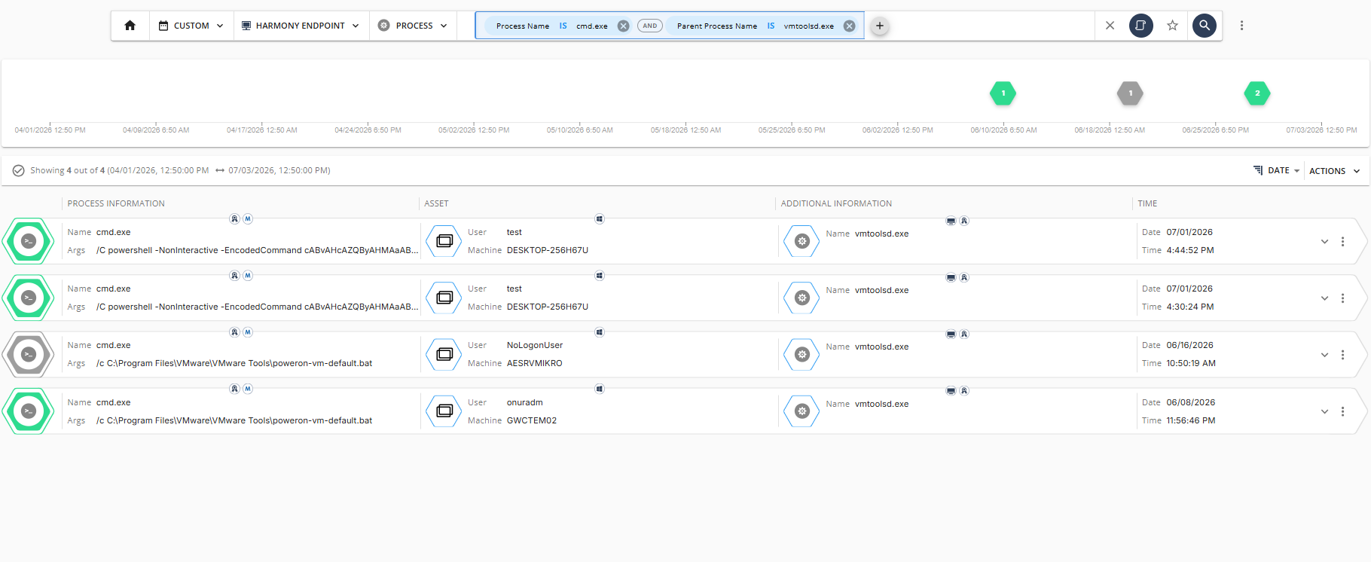Image resolution: width=1371 pixels, height=562 pixels.
Task: Open the DATE sort dropdown
Action: pyautogui.click(x=1277, y=171)
